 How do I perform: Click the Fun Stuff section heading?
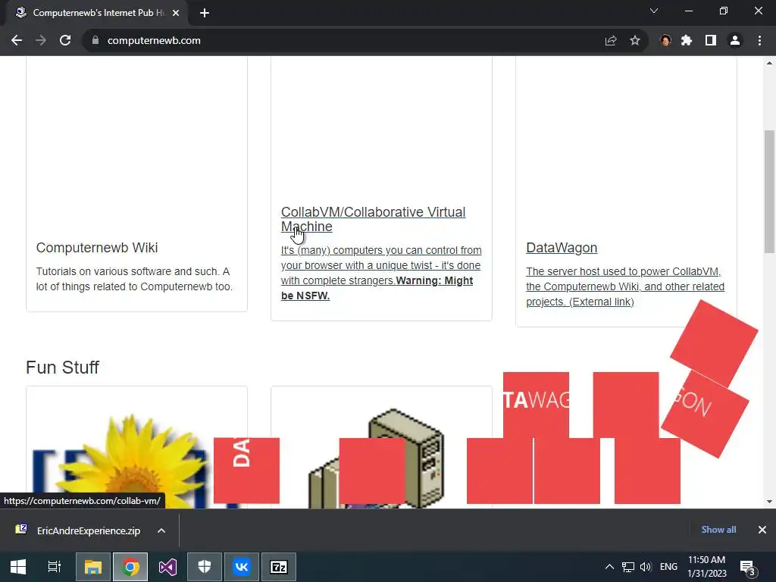tap(62, 368)
